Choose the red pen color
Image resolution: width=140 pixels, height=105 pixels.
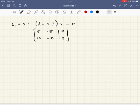(x=86, y=12)
